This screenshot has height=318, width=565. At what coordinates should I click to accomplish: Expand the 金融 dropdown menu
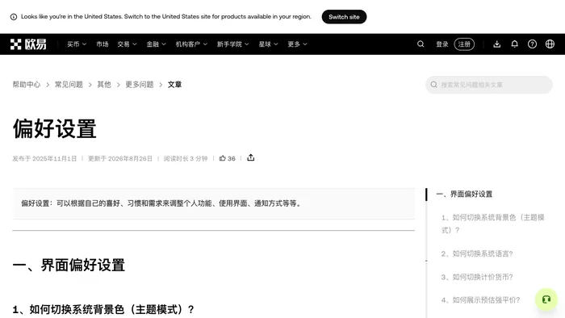coord(156,44)
